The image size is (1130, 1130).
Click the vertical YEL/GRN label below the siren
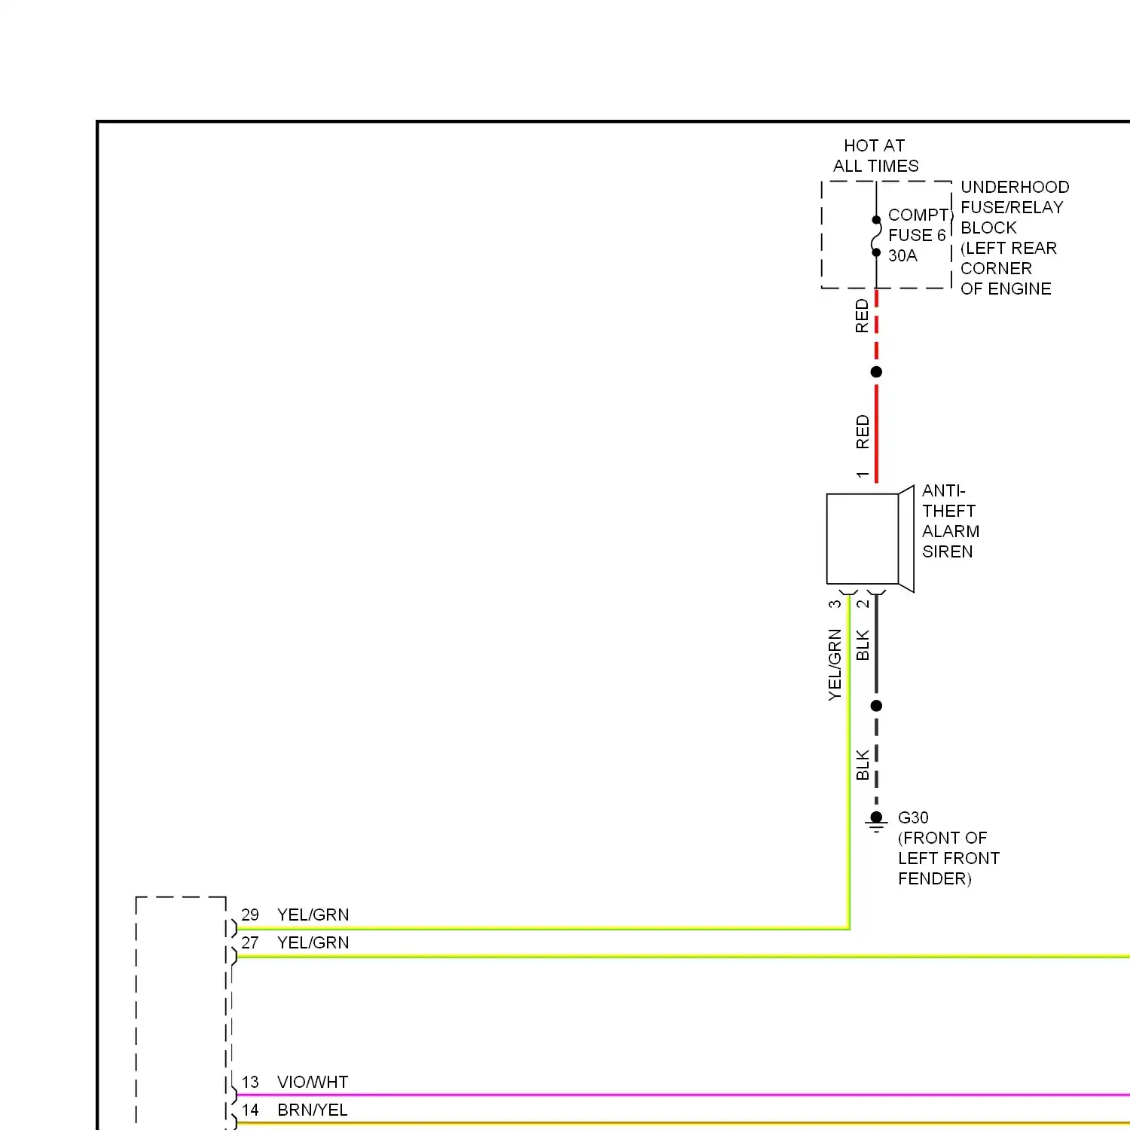pos(835,664)
